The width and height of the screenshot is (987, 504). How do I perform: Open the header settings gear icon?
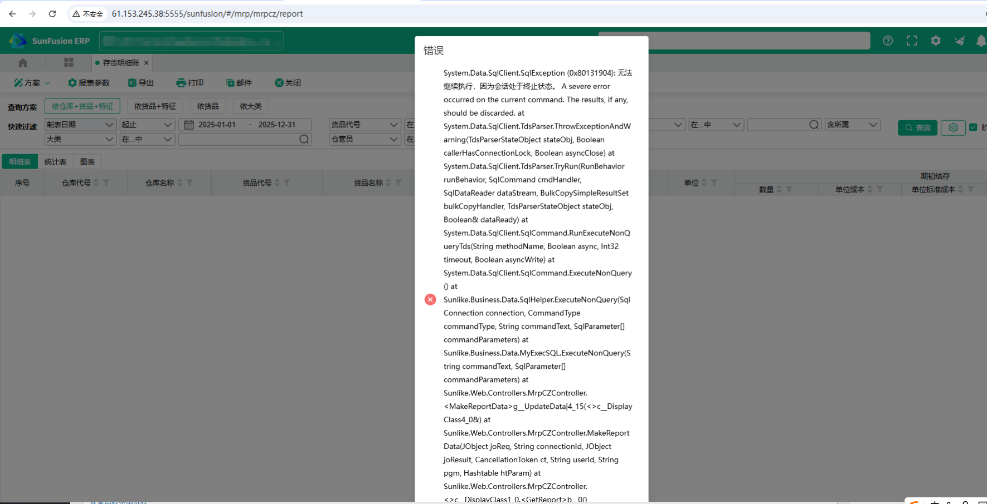[x=936, y=41]
